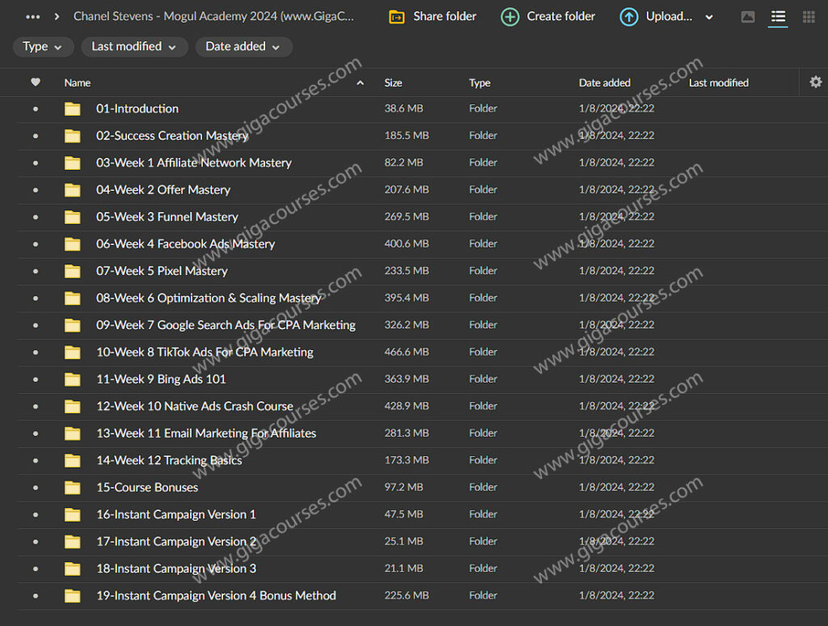828x626 pixels.
Task: Open the Last modified filter dropdown
Action: [x=134, y=47]
